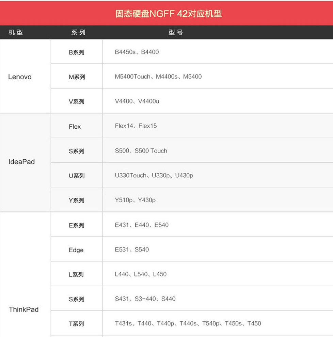Viewport: 333px width, 337px height.
Task: Select models M5400Touch、M4400s、M5400
Action: 158,77
